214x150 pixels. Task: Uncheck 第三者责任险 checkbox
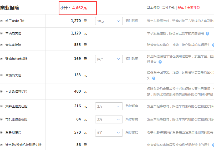pos(1,21)
